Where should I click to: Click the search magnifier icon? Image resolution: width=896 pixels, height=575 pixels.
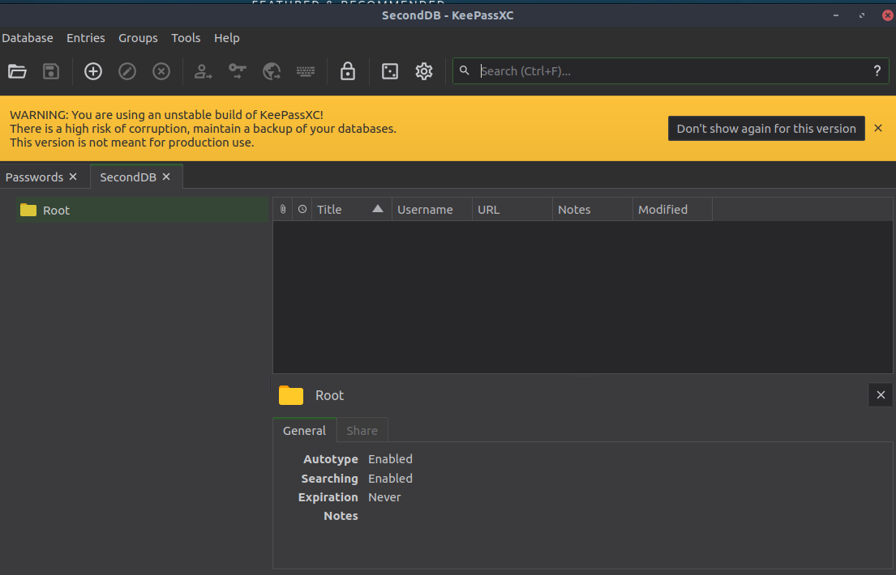(465, 70)
